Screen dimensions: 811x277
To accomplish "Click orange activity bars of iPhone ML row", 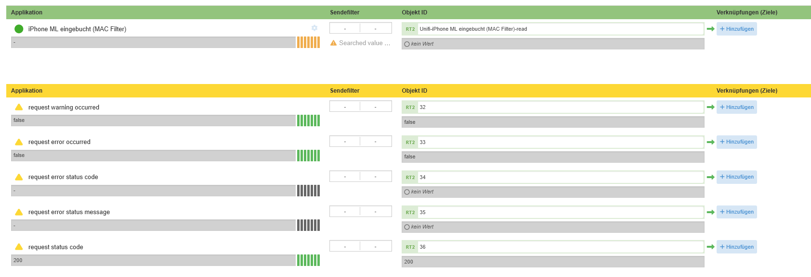I will coord(308,43).
